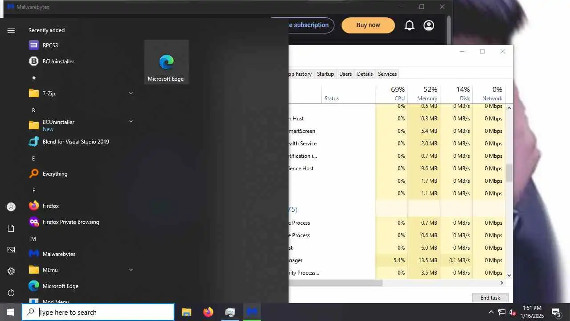Open Firefox on the taskbar

(208, 312)
